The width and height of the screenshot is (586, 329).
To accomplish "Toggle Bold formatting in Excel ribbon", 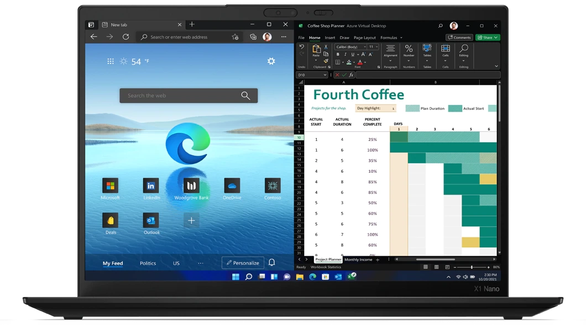I will 338,55.
